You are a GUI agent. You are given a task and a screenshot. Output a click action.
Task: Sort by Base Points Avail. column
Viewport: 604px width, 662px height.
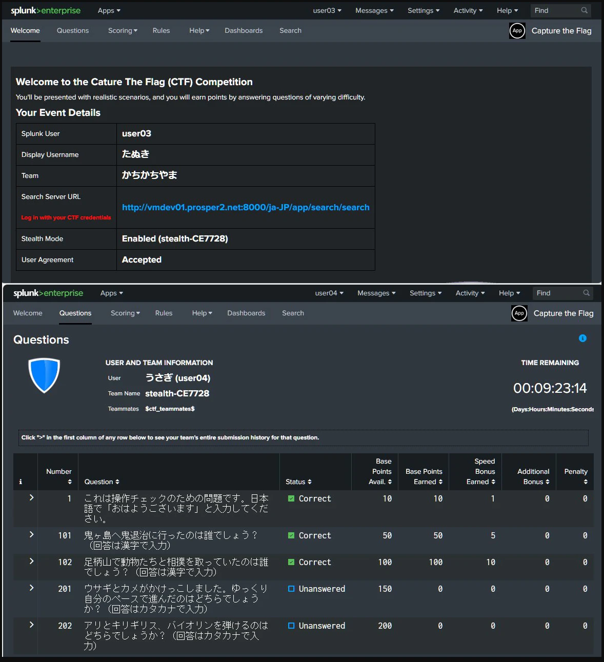[381, 471]
